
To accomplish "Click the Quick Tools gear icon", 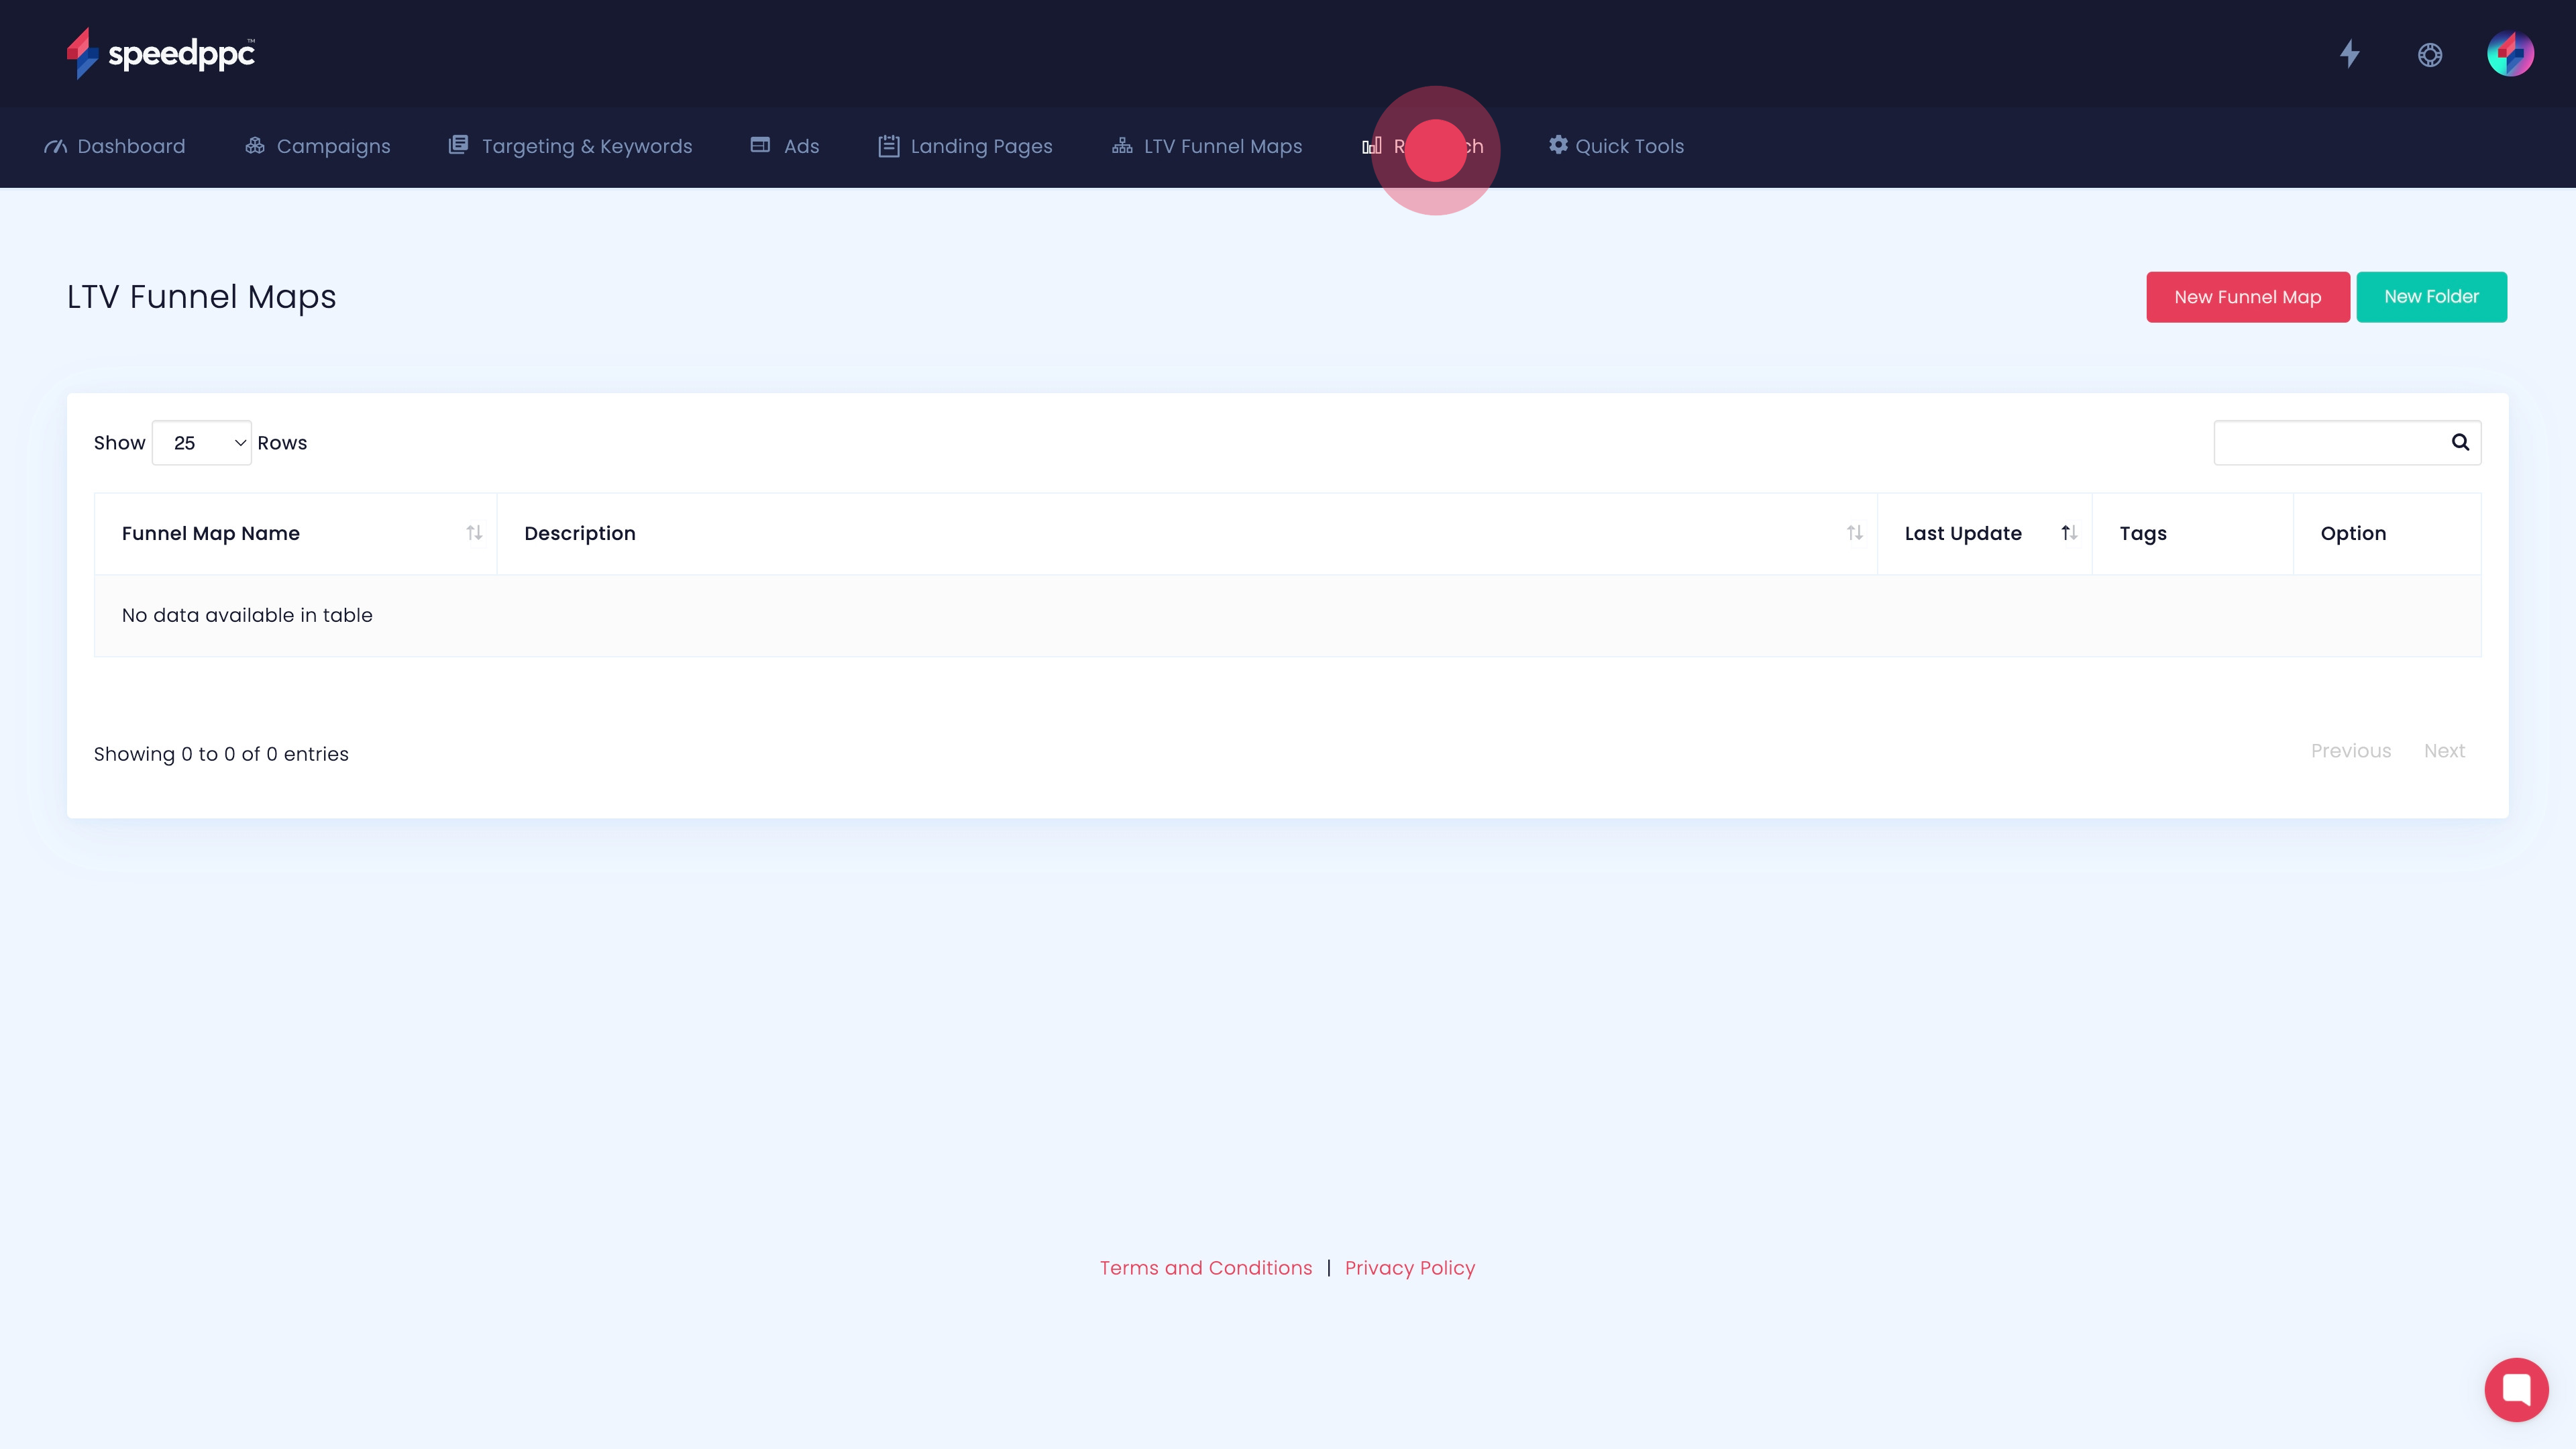I will click(x=1558, y=145).
